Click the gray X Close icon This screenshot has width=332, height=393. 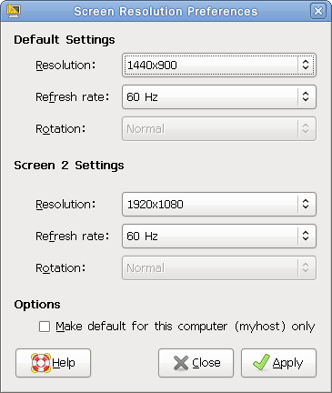point(181,363)
